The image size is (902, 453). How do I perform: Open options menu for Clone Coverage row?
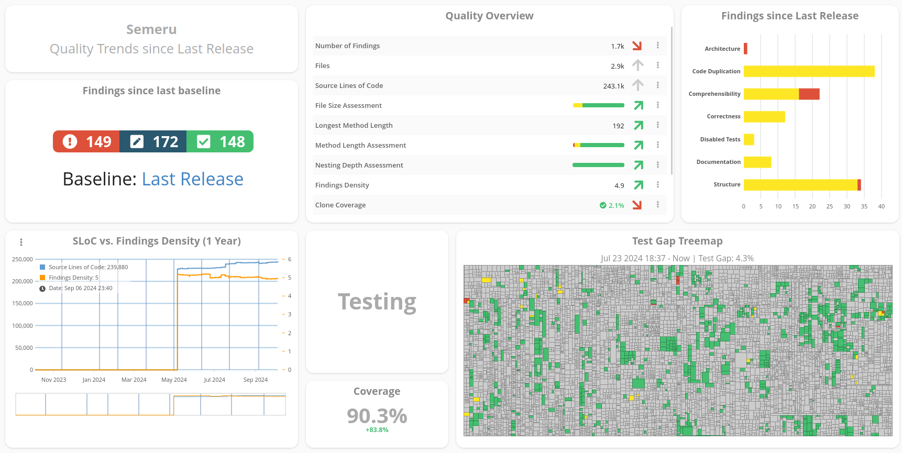click(x=658, y=205)
